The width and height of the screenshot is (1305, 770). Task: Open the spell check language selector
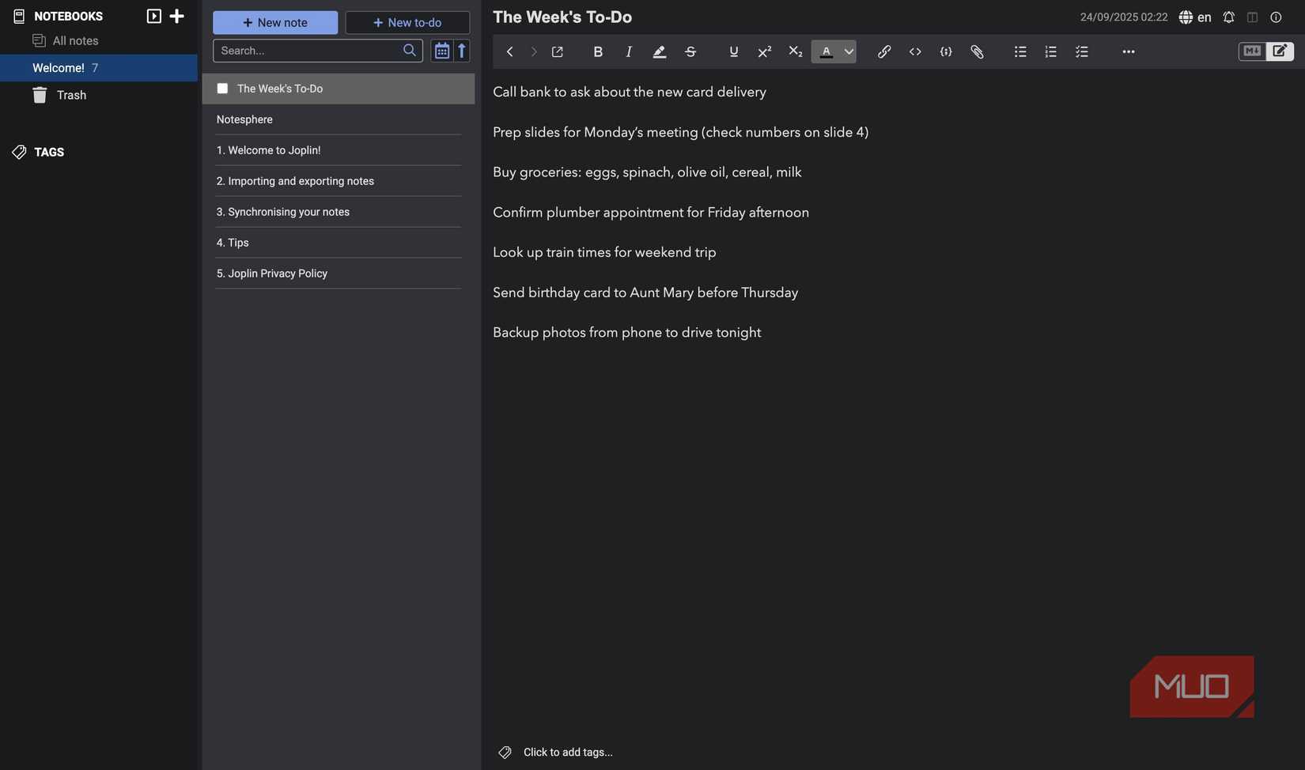1195,17
